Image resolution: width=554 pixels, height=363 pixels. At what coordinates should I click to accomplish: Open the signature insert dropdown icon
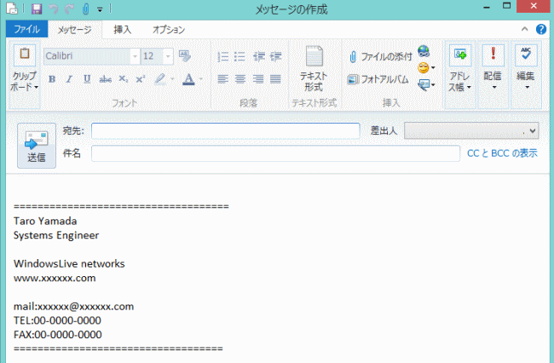pos(426,84)
